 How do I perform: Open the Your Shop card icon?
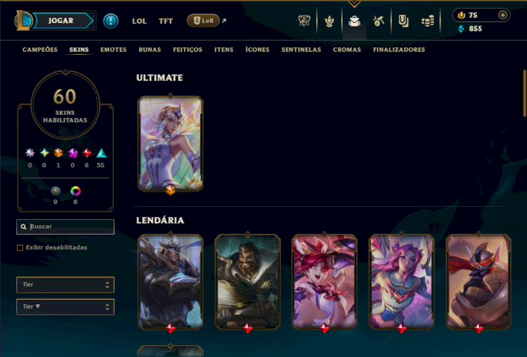[403, 21]
